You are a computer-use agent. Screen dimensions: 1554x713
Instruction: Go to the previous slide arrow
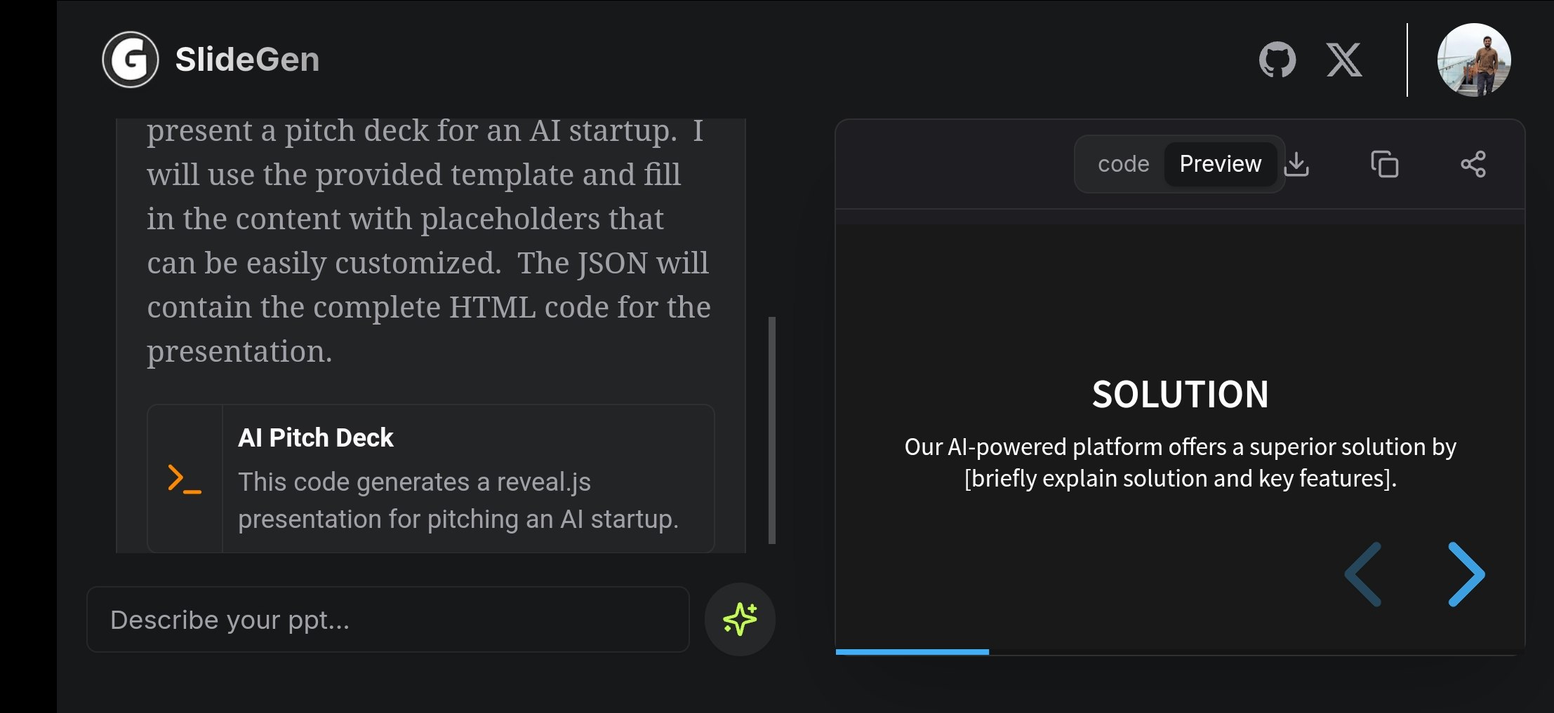point(1363,574)
